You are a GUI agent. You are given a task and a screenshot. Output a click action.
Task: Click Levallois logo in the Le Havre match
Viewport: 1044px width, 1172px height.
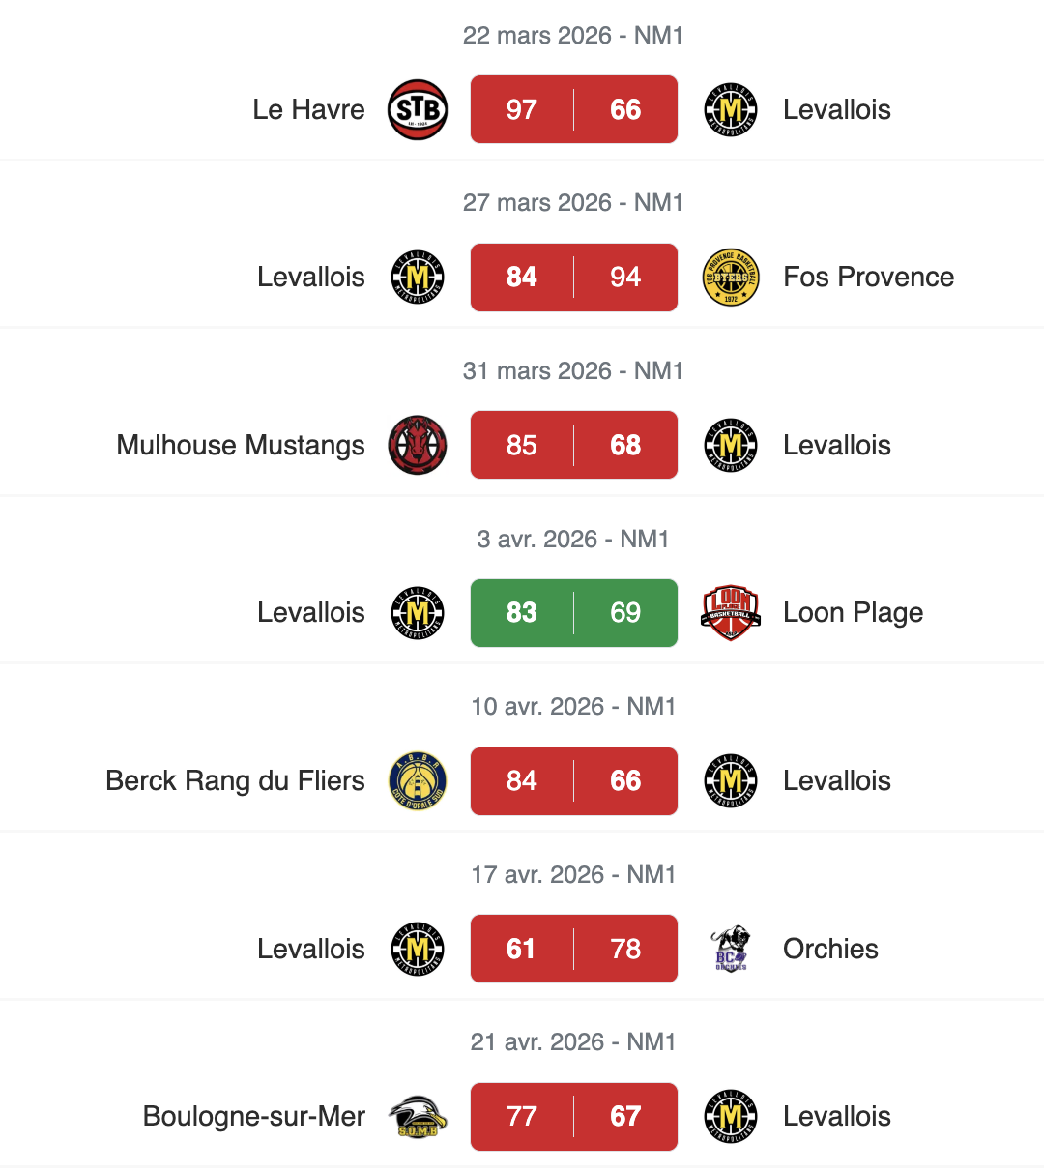[x=731, y=109]
